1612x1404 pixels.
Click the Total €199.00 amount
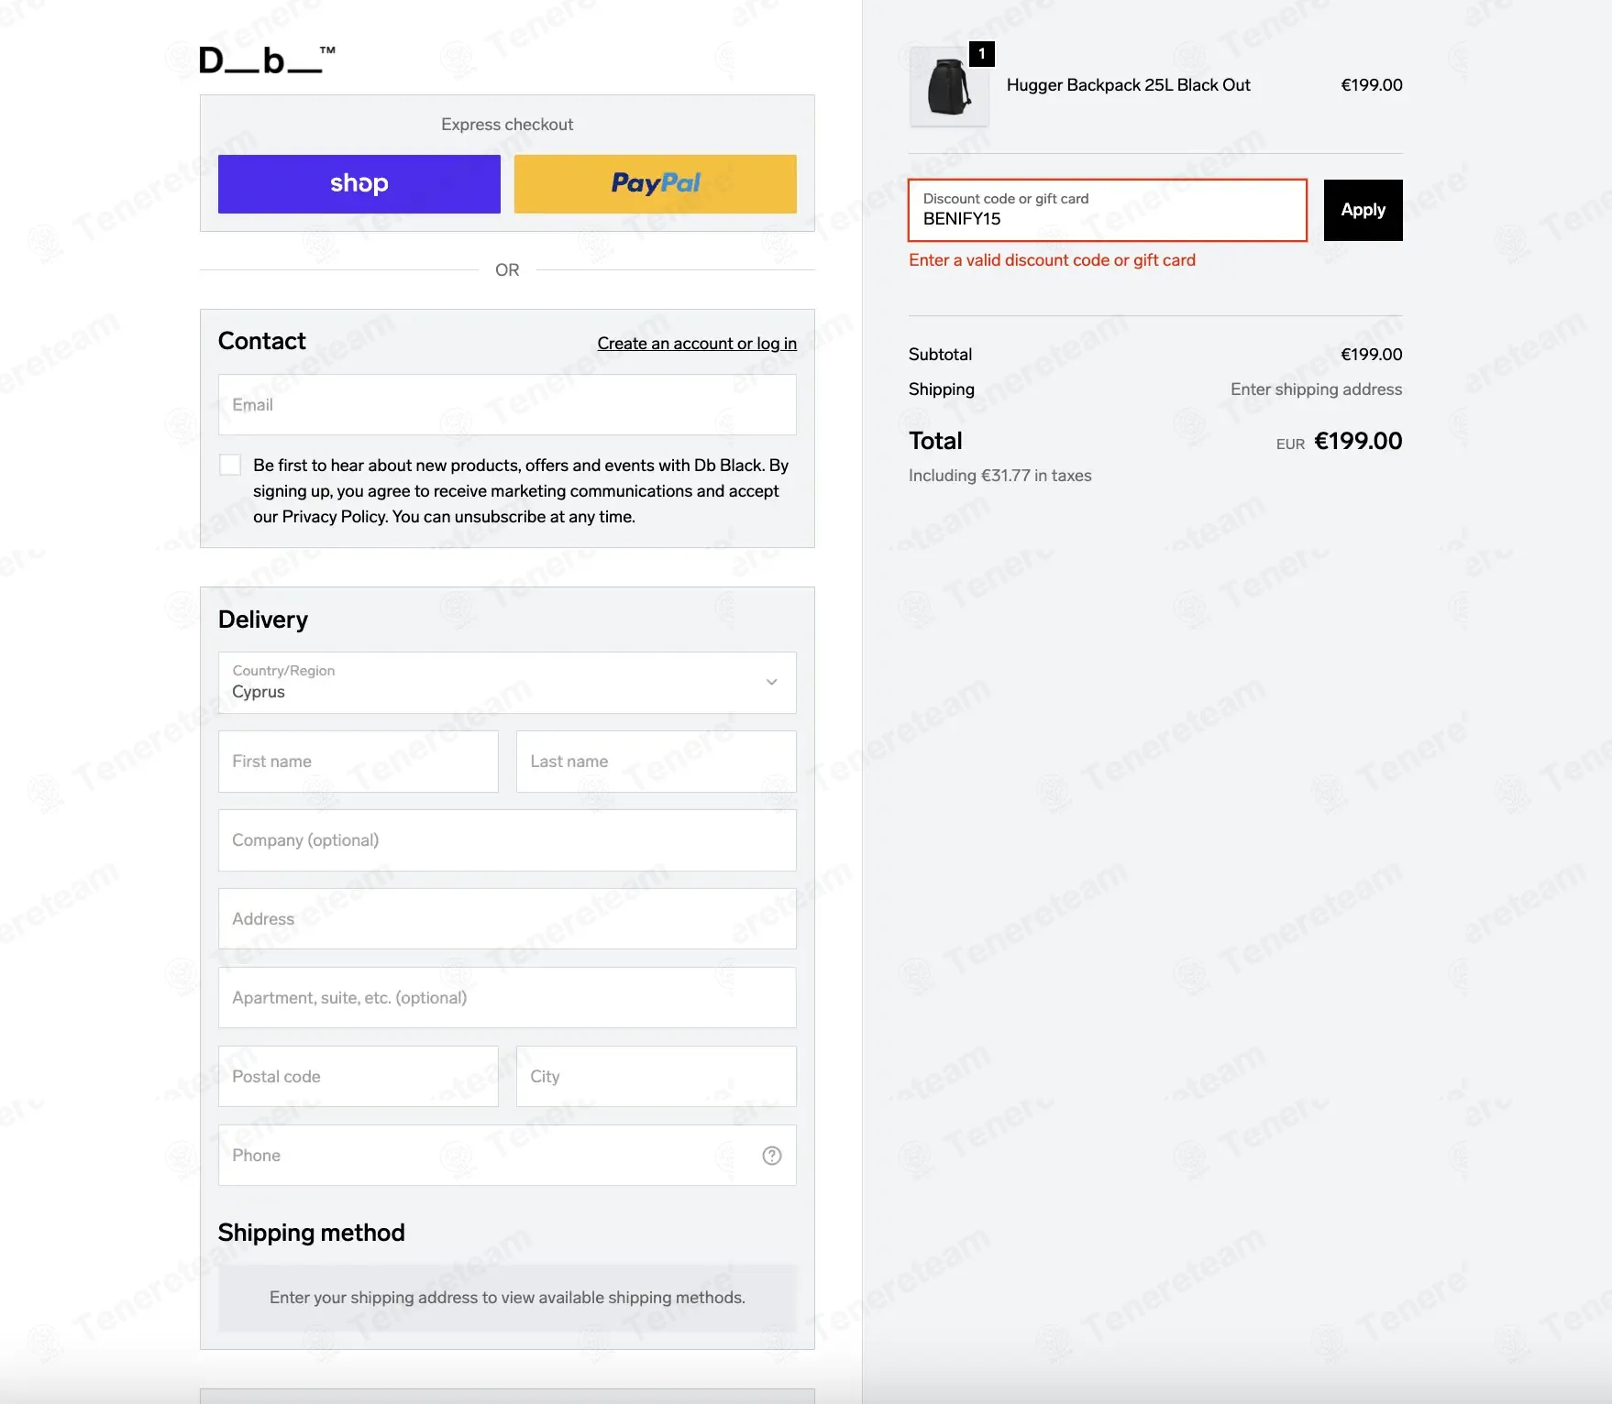point(1358,442)
